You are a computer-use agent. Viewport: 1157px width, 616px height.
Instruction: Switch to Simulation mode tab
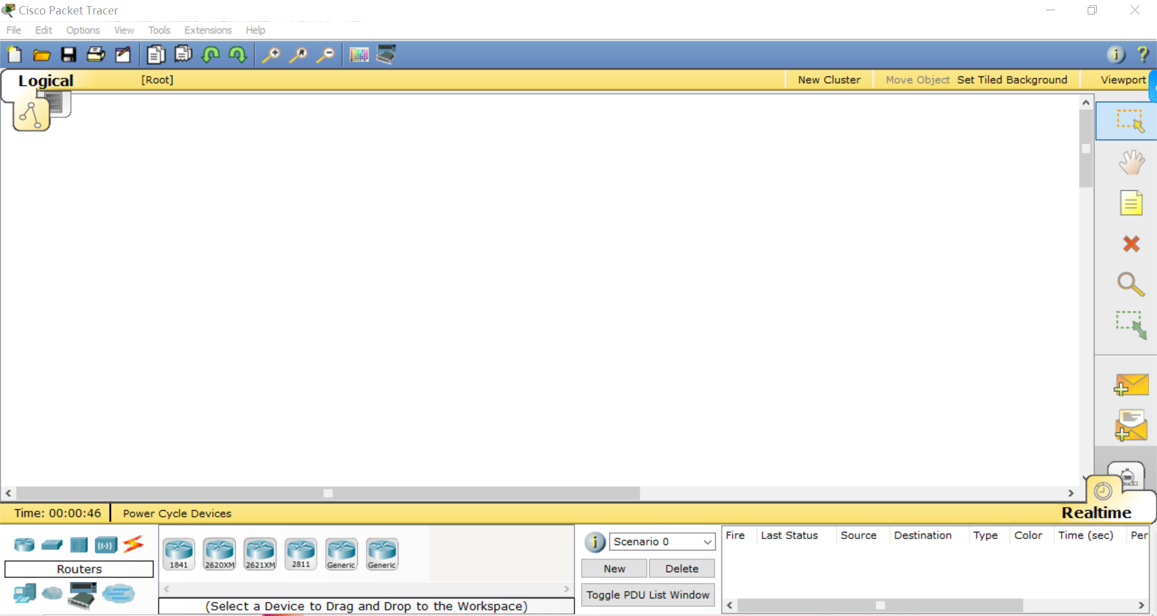1126,477
